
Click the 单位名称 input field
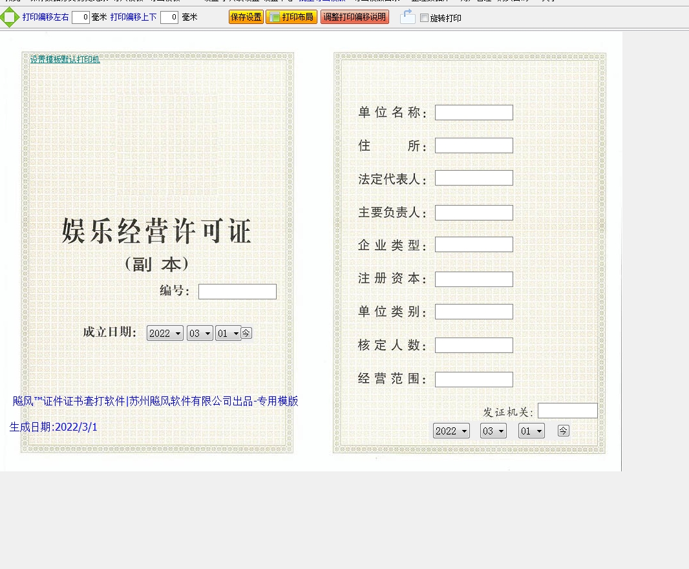coord(474,113)
